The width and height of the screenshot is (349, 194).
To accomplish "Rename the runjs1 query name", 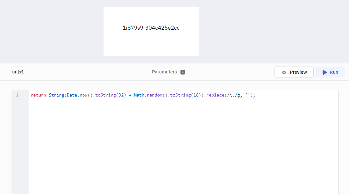I will [x=17, y=72].
